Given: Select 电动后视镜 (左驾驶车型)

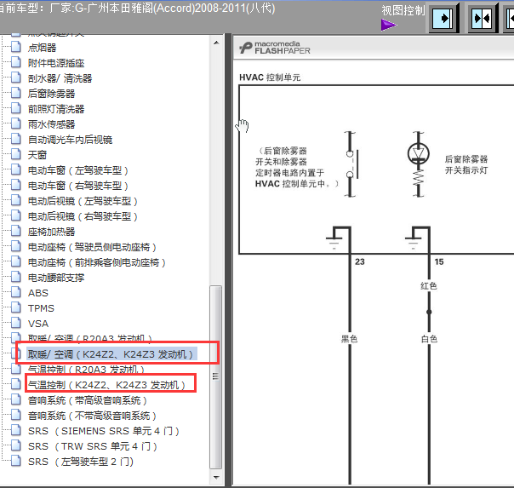Looking at the screenshot, I should tap(83, 201).
